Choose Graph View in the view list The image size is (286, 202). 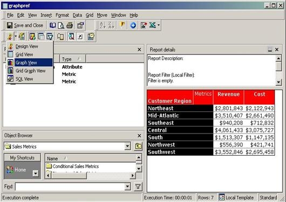click(30, 62)
